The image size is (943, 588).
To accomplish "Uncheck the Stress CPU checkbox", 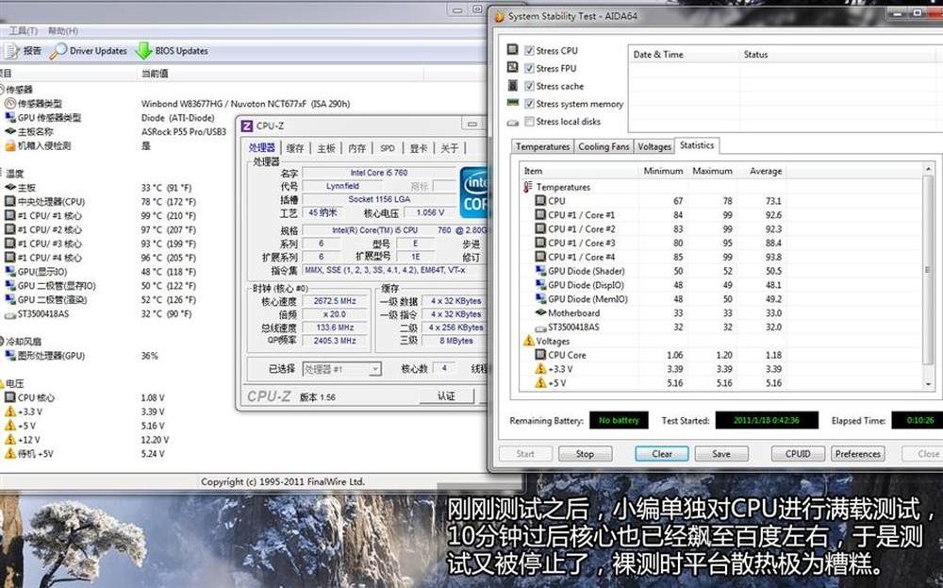I will coord(529,51).
